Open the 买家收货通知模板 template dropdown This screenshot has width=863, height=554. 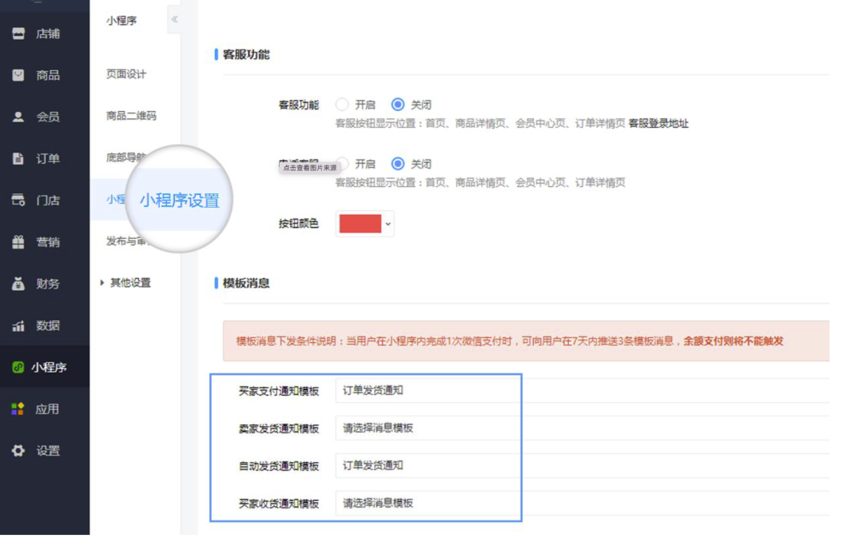click(428, 503)
